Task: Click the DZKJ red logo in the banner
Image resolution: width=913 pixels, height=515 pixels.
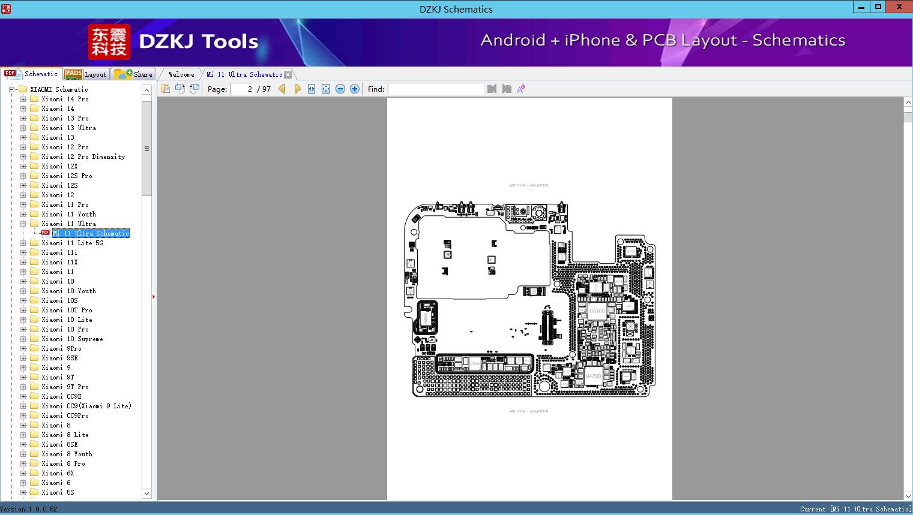Action: click(x=109, y=42)
